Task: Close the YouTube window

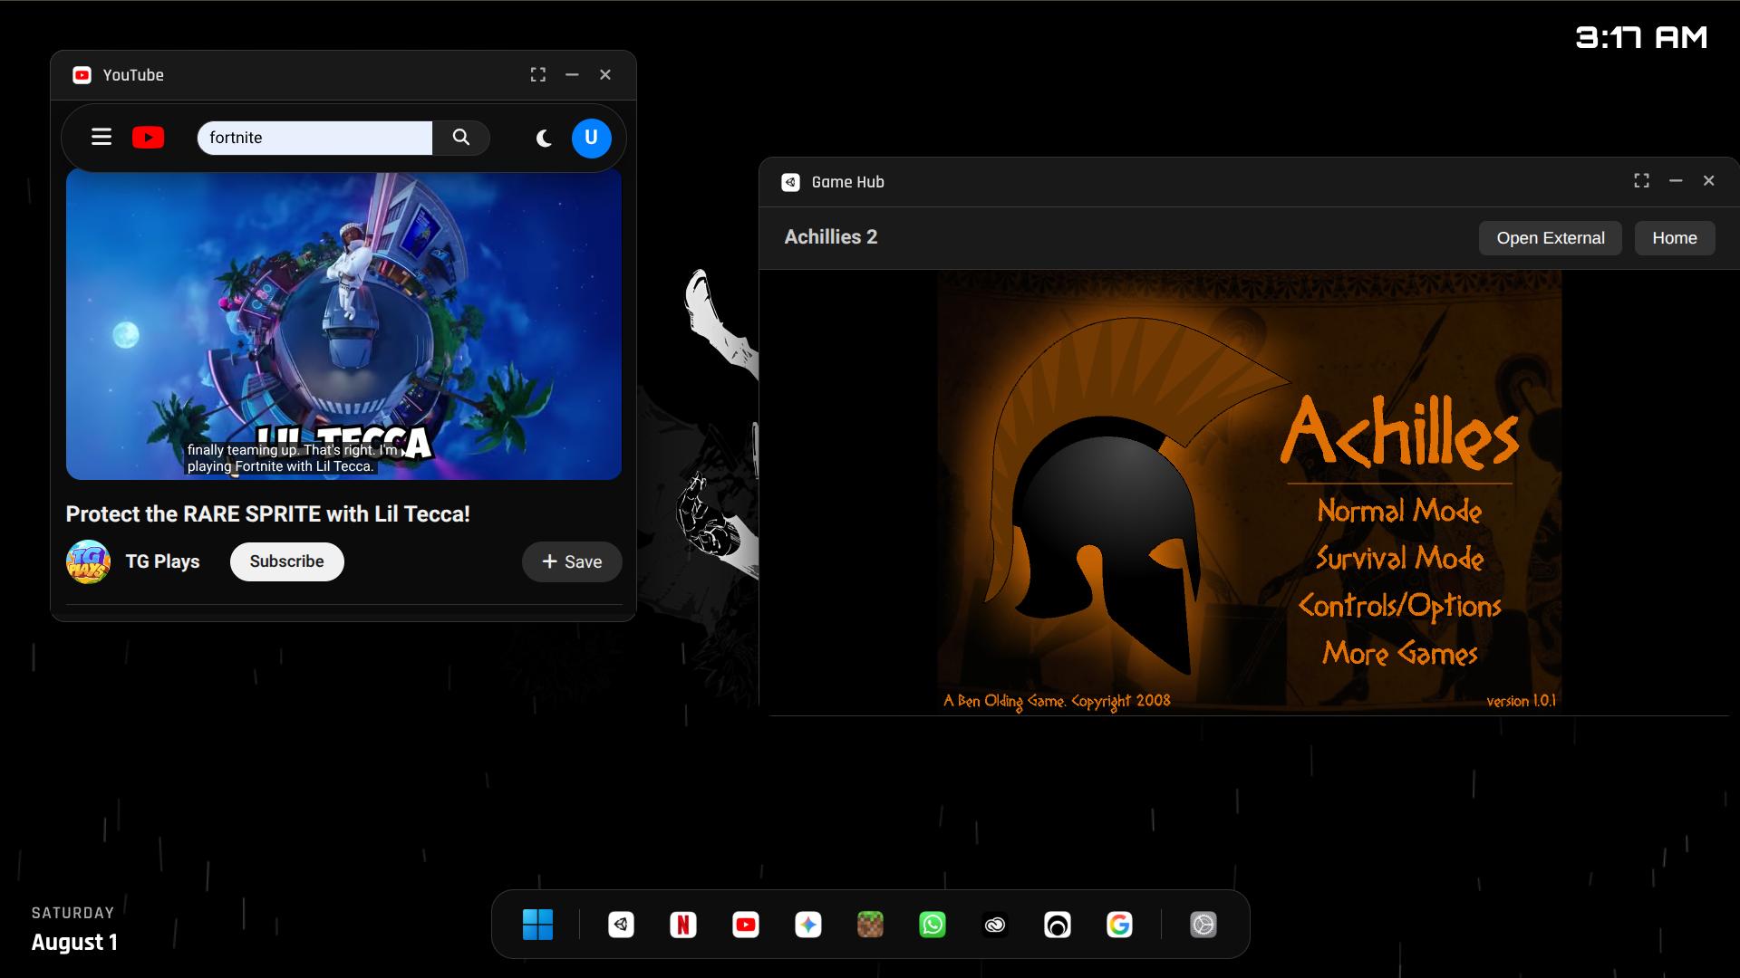Action: coord(605,74)
